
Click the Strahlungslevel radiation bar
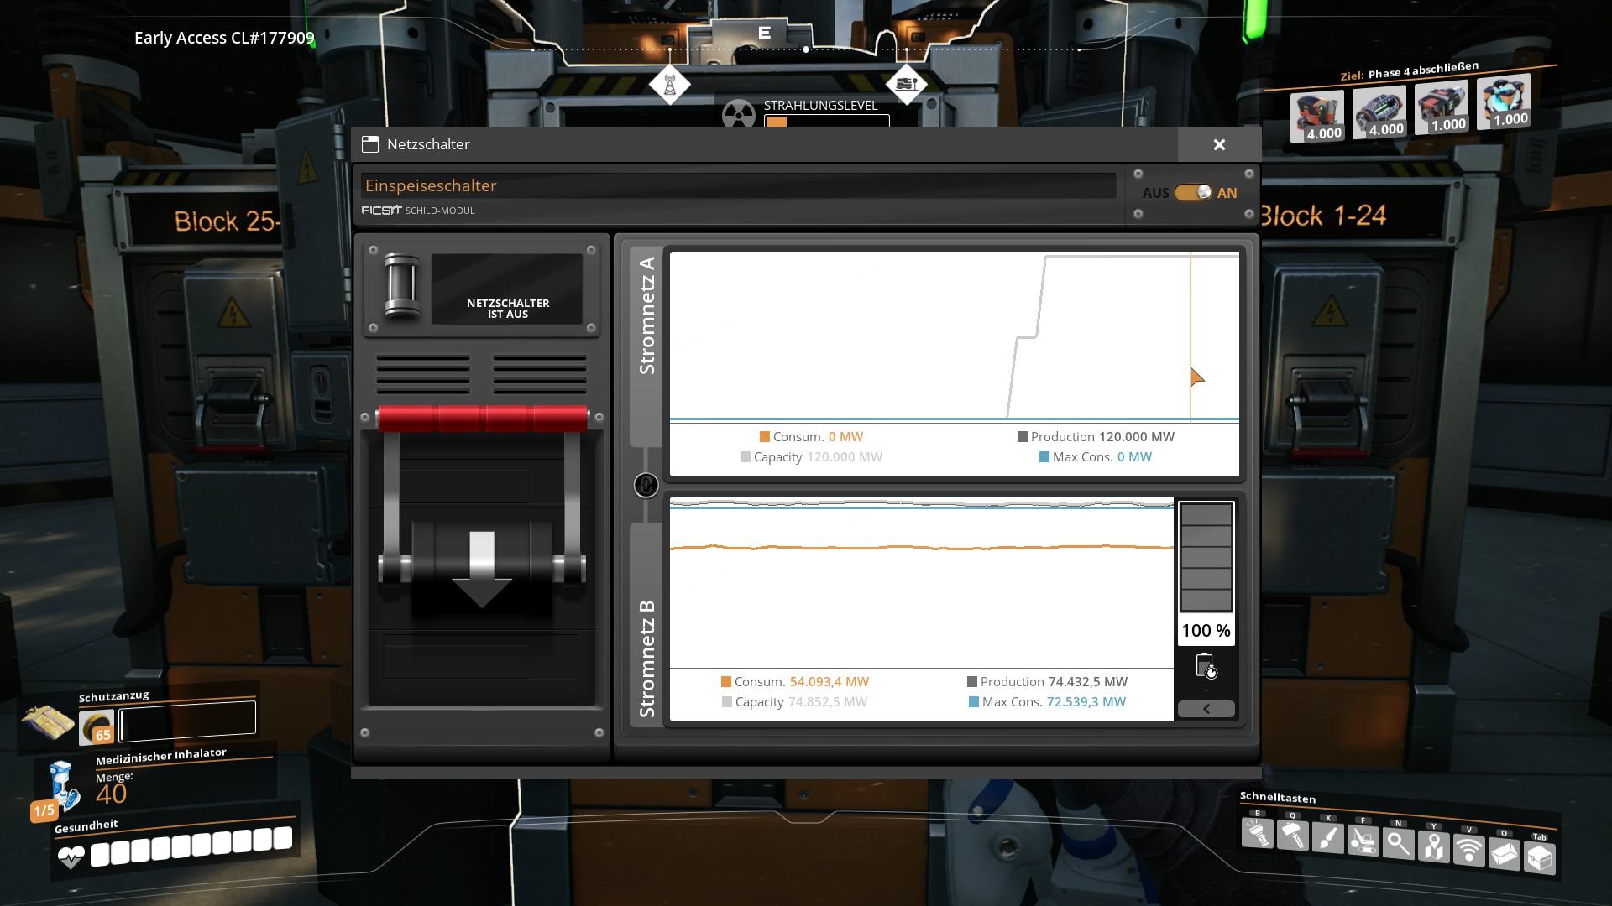(x=826, y=121)
